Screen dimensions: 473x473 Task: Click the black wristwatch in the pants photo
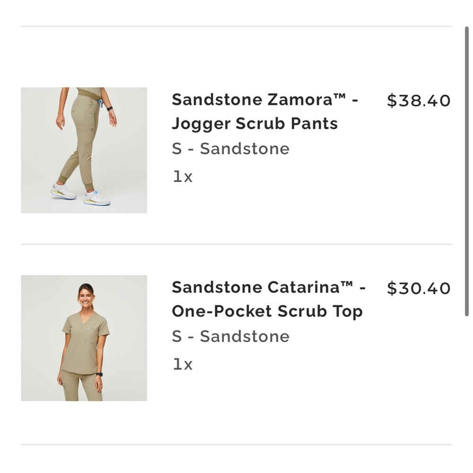point(110,108)
